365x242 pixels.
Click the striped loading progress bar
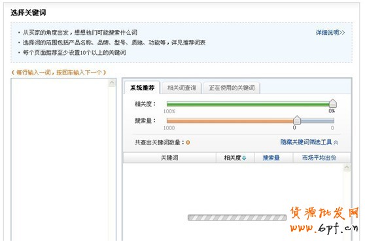tap(237, 218)
